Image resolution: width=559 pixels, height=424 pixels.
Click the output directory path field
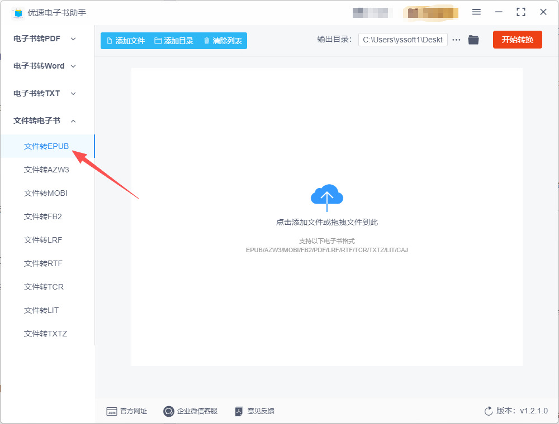point(403,40)
